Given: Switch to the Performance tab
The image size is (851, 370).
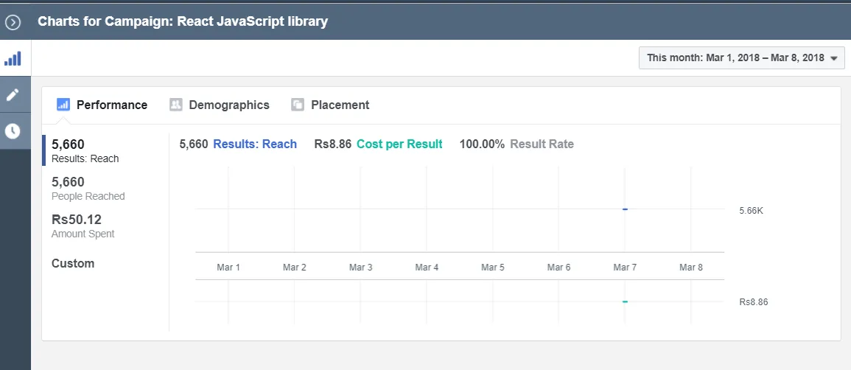Looking at the screenshot, I should pyautogui.click(x=102, y=105).
